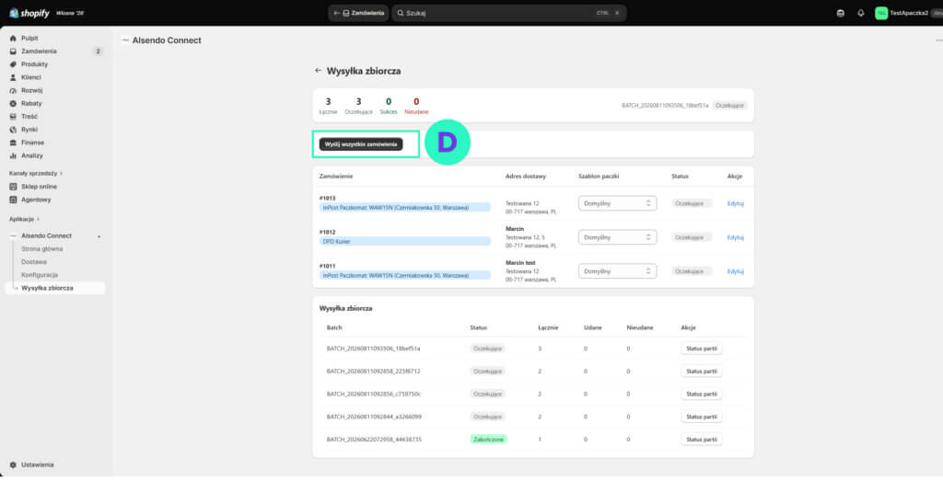Click the Alsendo Connect app header icon
Image resolution: width=943 pixels, height=481 pixels.
tap(125, 40)
